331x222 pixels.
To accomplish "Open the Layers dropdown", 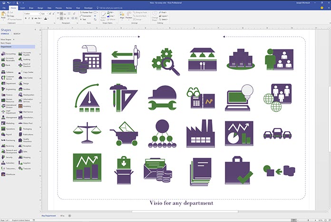I will pos(164,16).
